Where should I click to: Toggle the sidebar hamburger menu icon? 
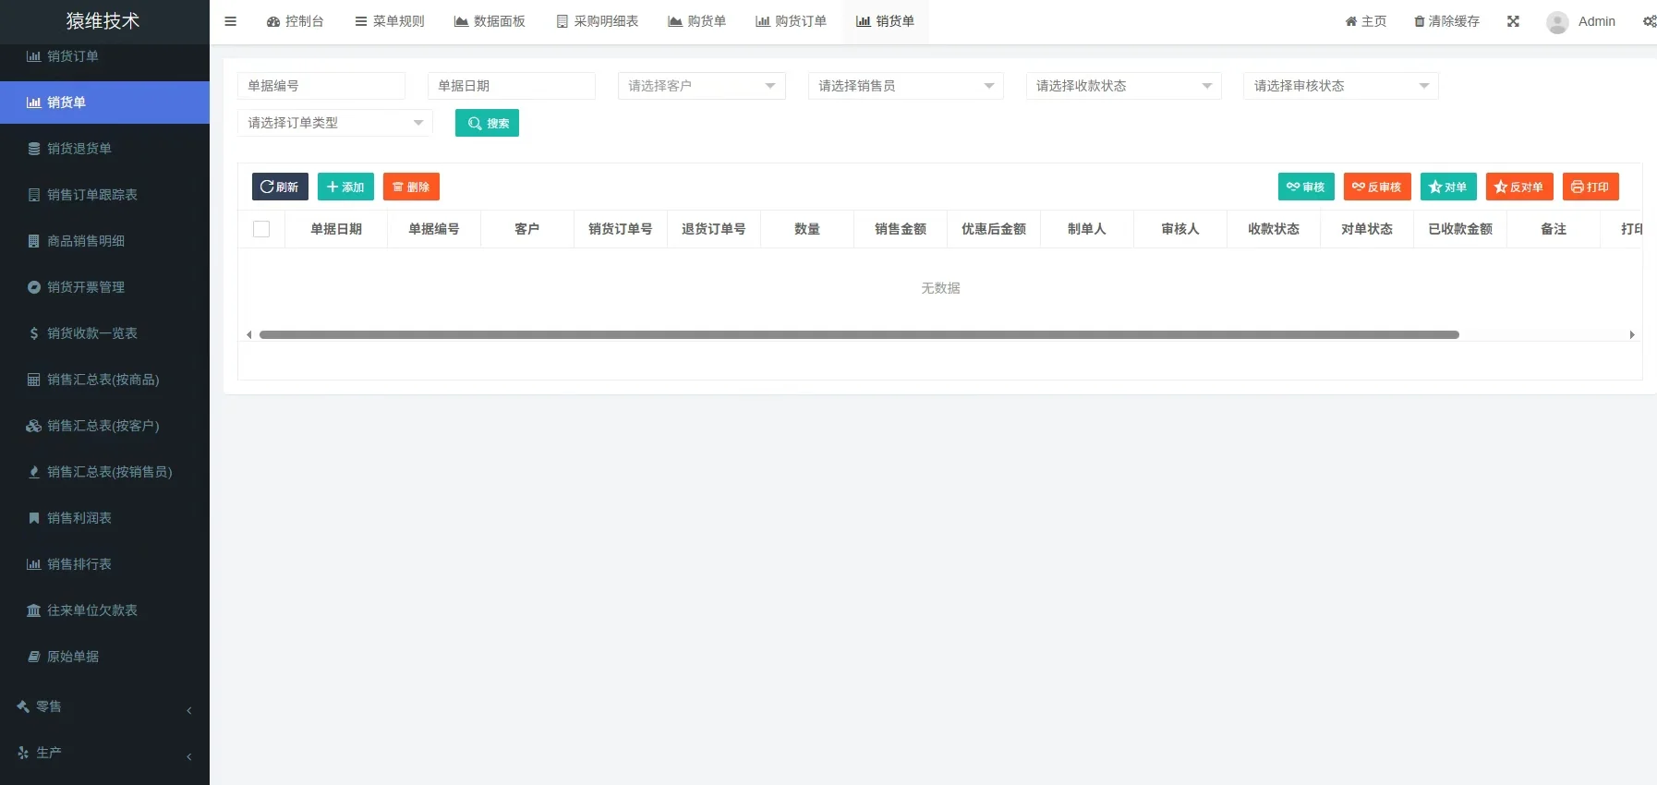click(231, 21)
